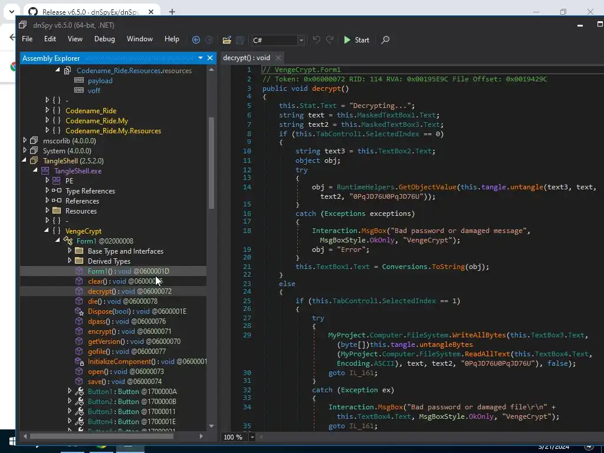Select the getVersion() method
The height and width of the screenshot is (453, 604).
pyautogui.click(x=134, y=341)
